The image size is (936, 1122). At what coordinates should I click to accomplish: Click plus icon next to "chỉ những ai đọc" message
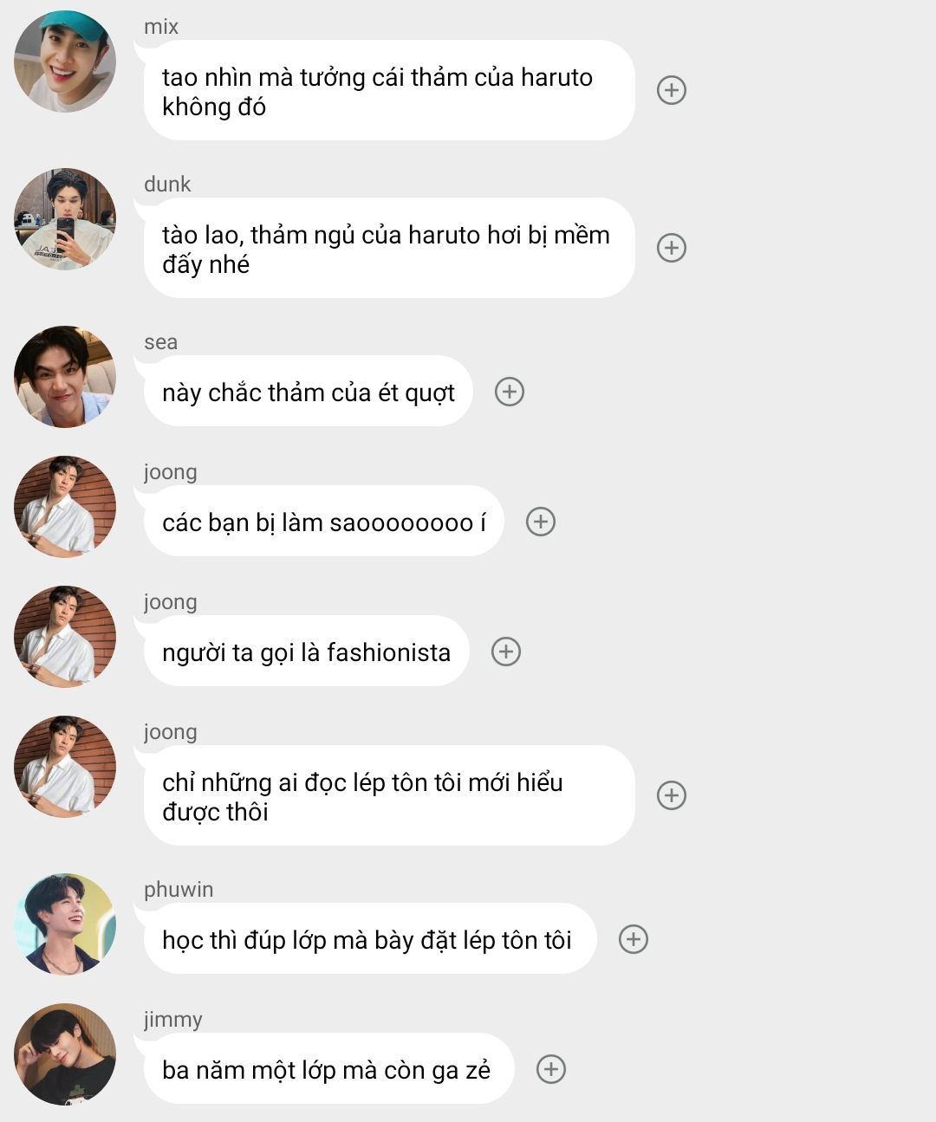pyautogui.click(x=672, y=795)
